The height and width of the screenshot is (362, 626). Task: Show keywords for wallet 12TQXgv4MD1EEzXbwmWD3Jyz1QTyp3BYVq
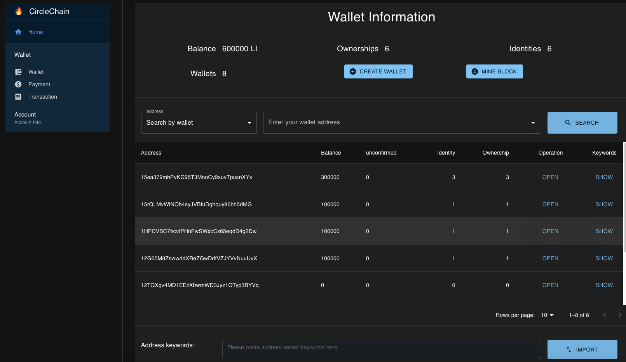pyautogui.click(x=604, y=285)
